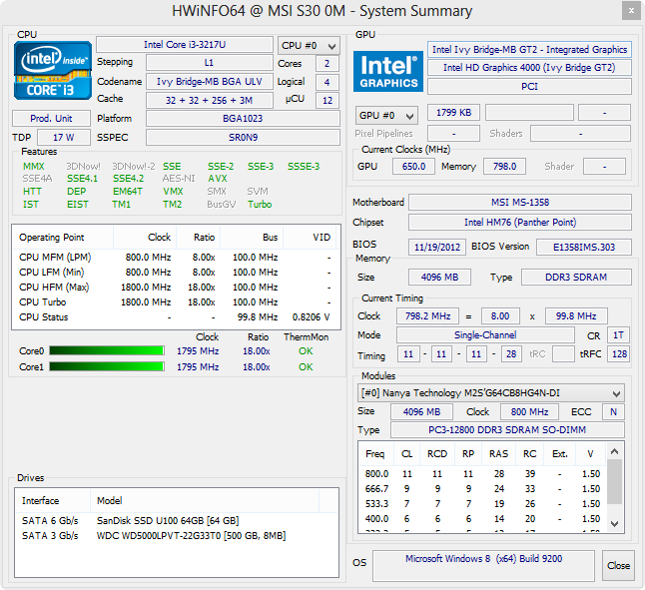Image resolution: width=645 pixels, height=590 pixels.
Task: Click the Cache 32 + 32 + 256 + 3M field
Action: (x=210, y=100)
